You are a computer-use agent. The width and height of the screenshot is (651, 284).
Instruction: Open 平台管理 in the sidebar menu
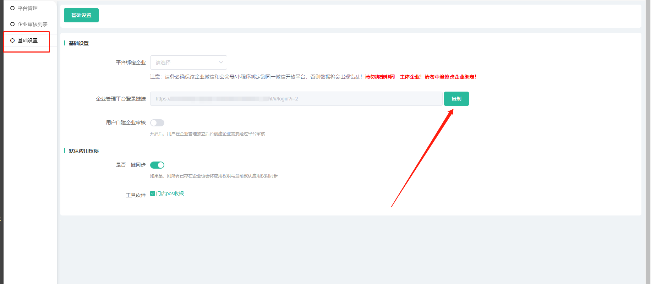point(28,8)
